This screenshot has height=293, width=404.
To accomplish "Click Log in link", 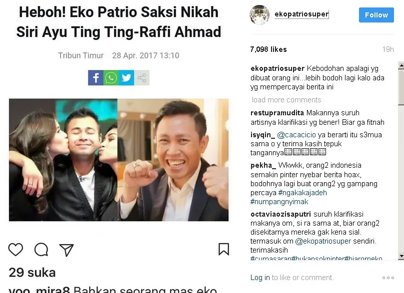I will pos(260,278).
